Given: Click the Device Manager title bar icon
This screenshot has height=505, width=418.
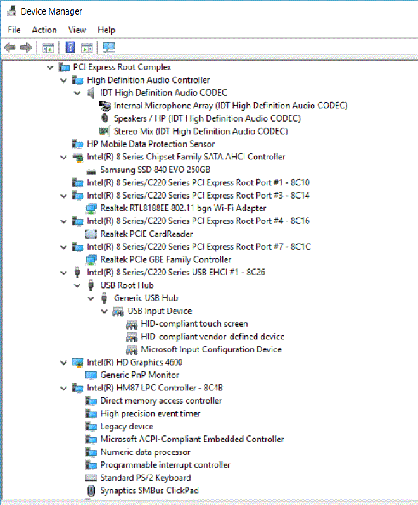Looking at the screenshot, I should pos(11,11).
